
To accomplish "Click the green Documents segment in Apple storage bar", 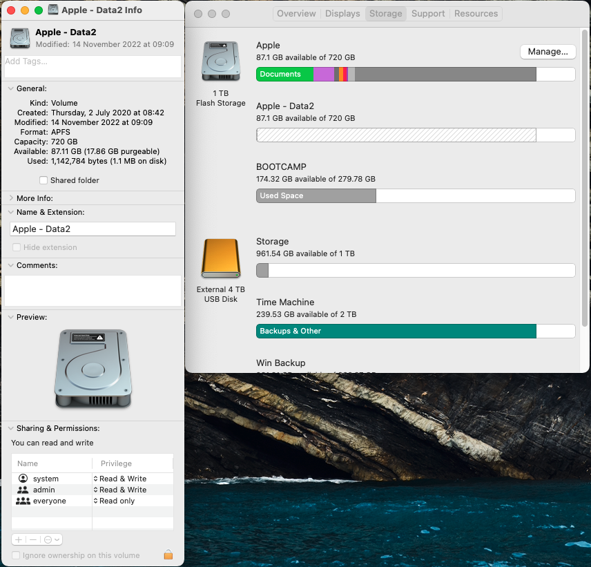I will (x=284, y=75).
